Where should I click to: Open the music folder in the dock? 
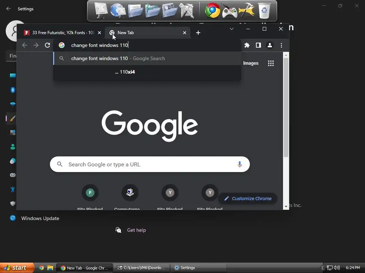point(152,11)
